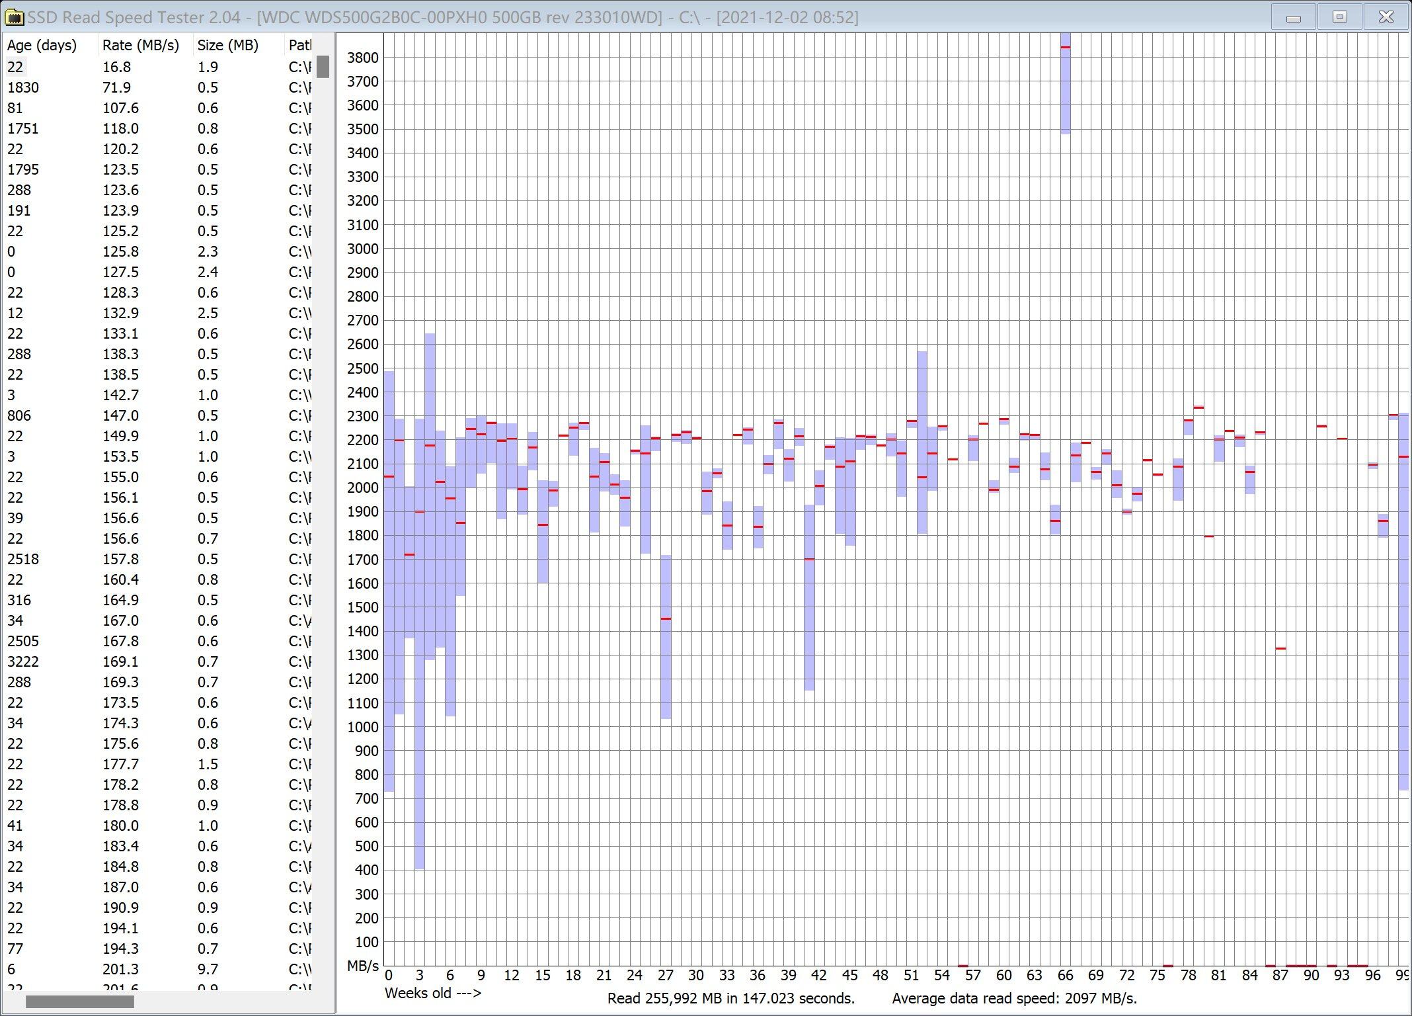Viewport: 1412px width, 1016px height.
Task: Select the row with rate 142.7
Action: (158, 395)
